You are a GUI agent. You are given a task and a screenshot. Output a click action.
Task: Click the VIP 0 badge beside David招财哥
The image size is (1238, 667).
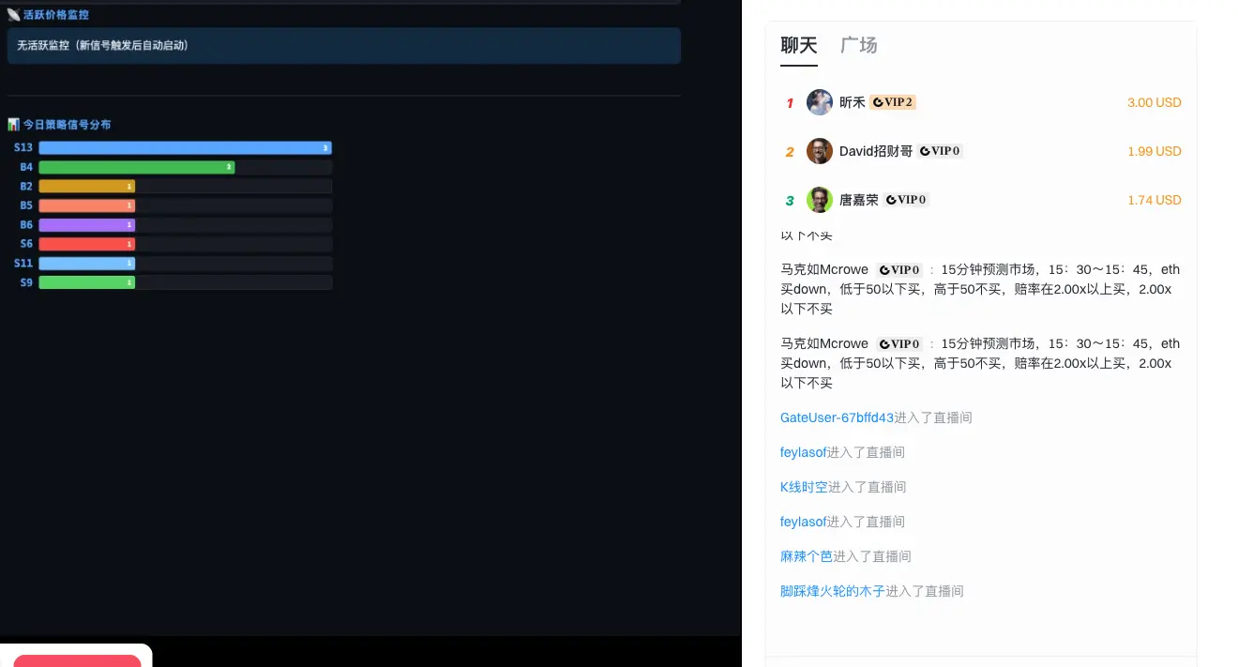pyautogui.click(x=940, y=151)
